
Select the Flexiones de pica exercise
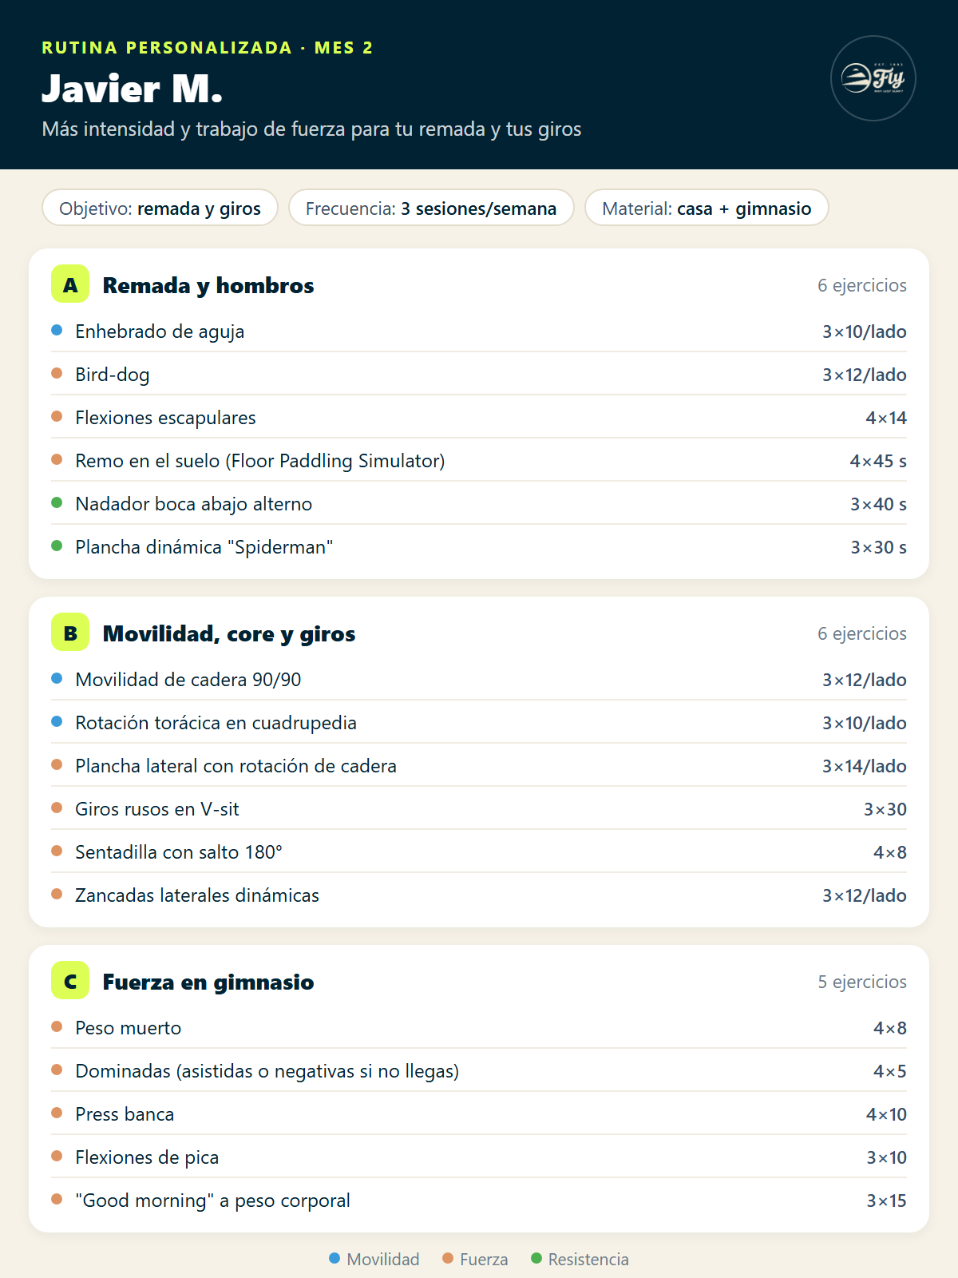coord(479,1157)
